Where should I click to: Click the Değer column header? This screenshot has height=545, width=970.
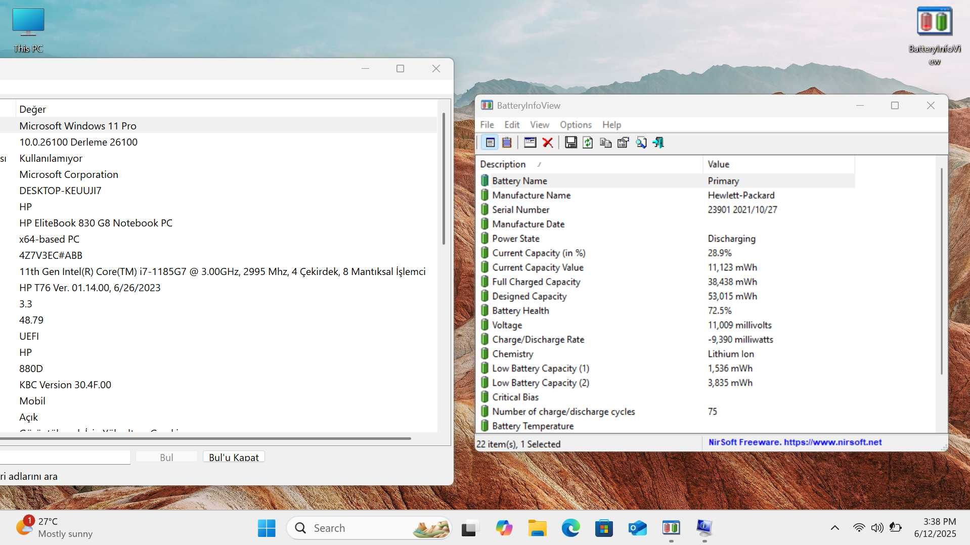click(227, 109)
